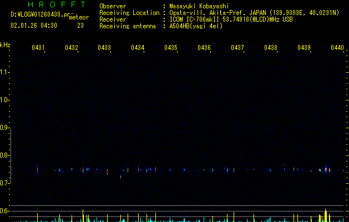Click the 0431 time marker
This screenshot has width=349, height=222.
tap(38, 48)
